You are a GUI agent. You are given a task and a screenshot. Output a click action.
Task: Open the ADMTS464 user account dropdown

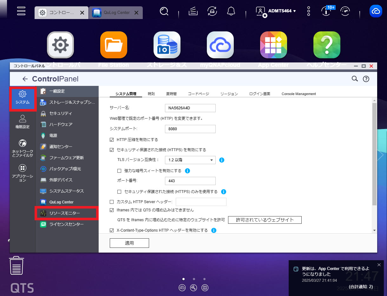pos(276,11)
